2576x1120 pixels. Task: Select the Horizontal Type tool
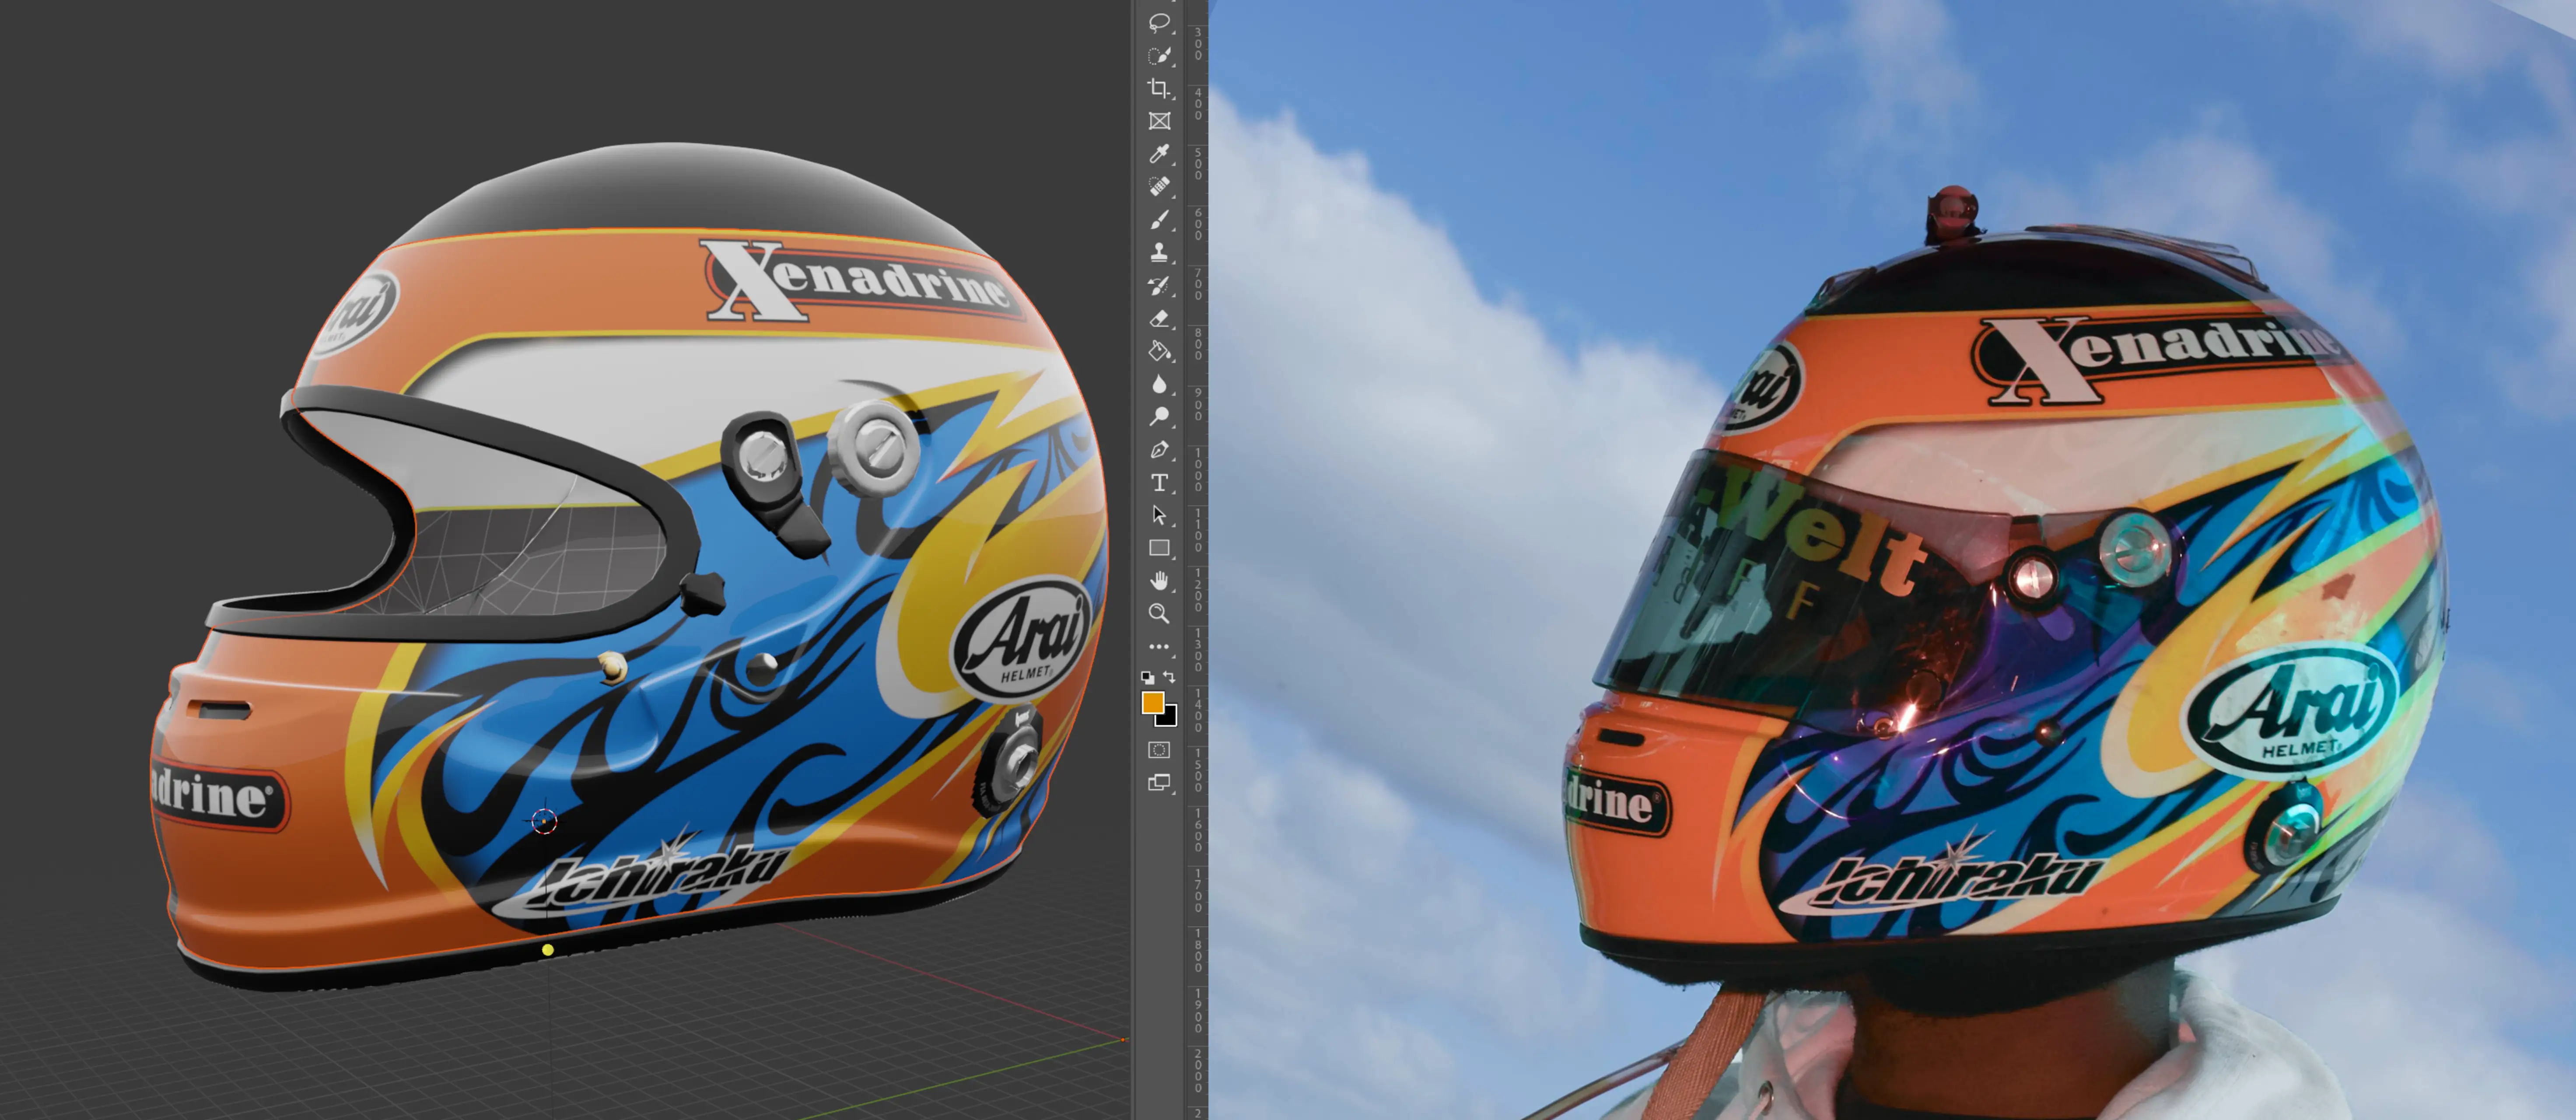point(1159,482)
